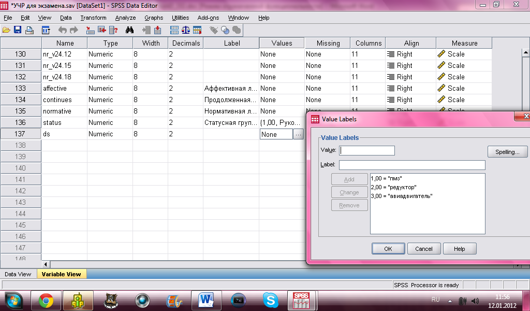Click the Print toolbar icon
This screenshot has width=530, height=311.
point(30,30)
